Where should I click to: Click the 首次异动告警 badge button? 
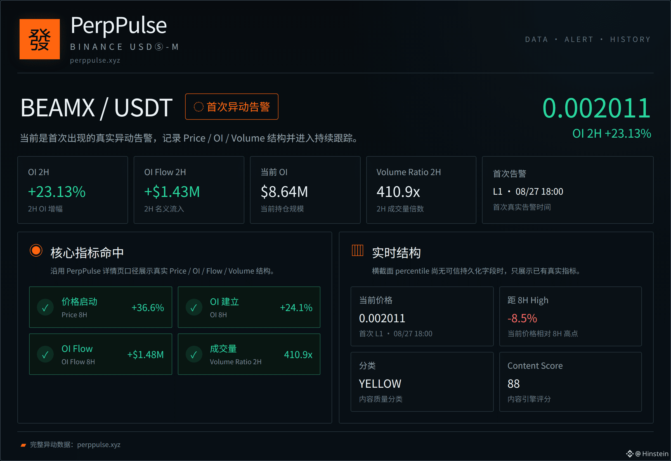click(x=231, y=107)
